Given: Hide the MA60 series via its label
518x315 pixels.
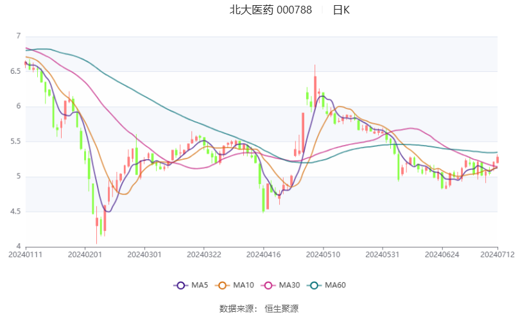Looking at the screenshot, I should [x=335, y=285].
